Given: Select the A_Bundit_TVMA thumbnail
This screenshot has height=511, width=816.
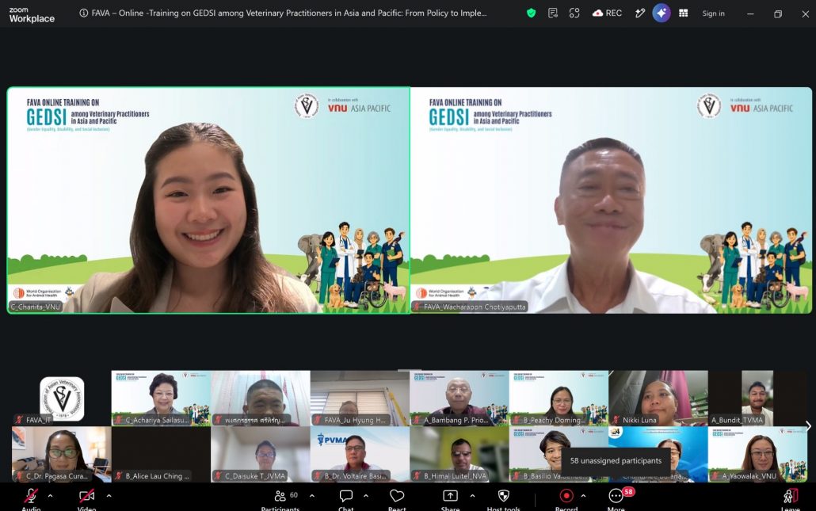Looking at the screenshot, I should coord(757,399).
